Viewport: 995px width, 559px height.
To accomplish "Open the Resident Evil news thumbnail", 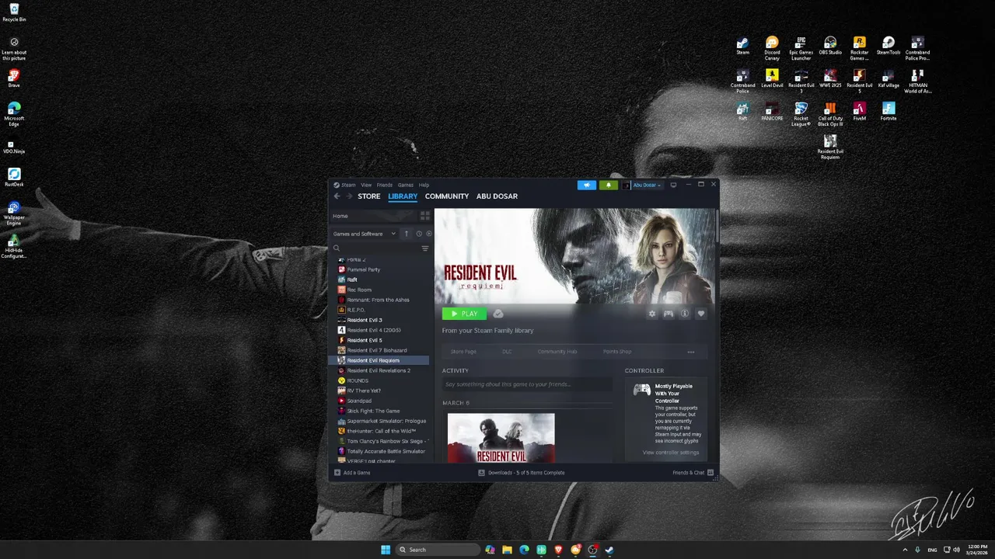I will pos(501,438).
